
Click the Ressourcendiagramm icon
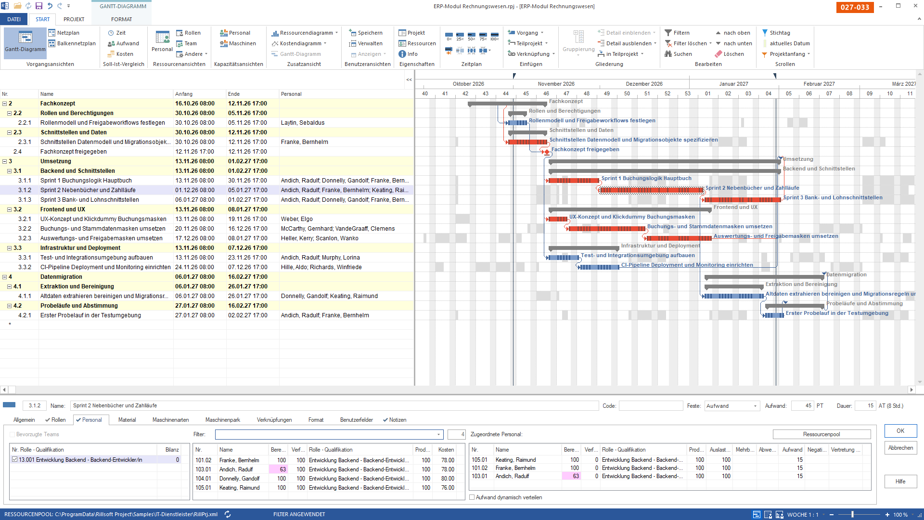pyautogui.click(x=275, y=33)
